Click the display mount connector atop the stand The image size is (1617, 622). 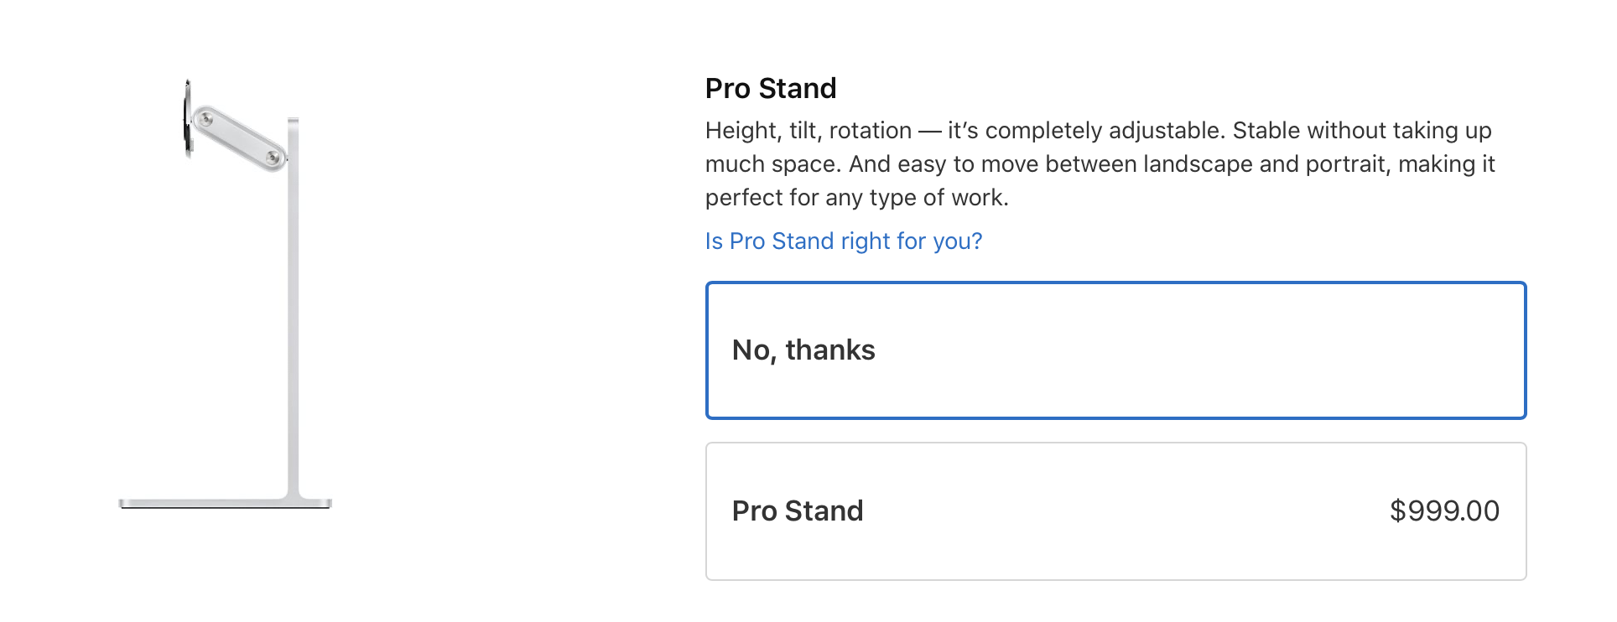point(188,117)
